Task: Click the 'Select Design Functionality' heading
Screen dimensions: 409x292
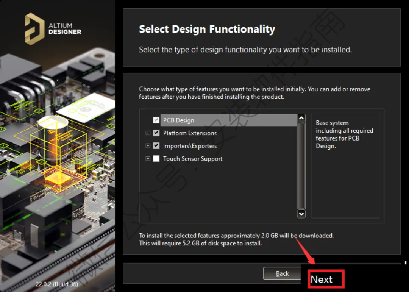Action: 207,29
